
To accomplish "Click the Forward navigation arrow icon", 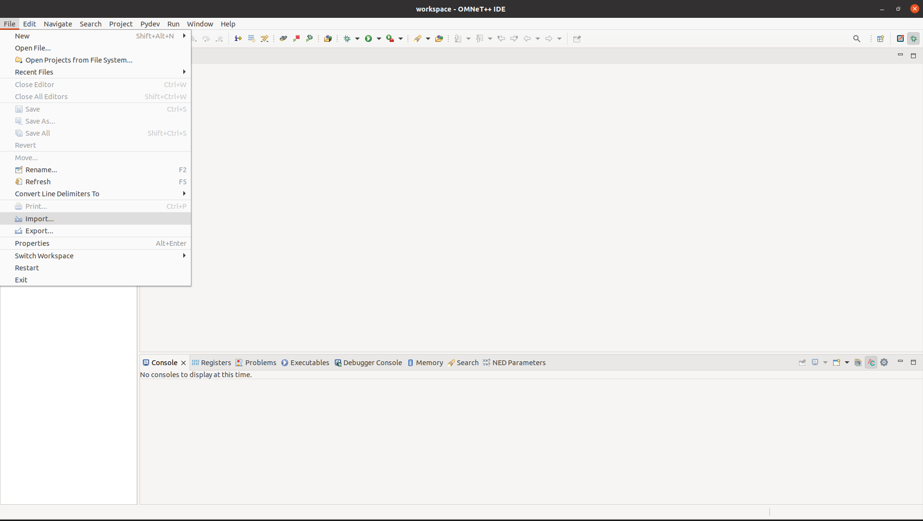I will point(549,38).
